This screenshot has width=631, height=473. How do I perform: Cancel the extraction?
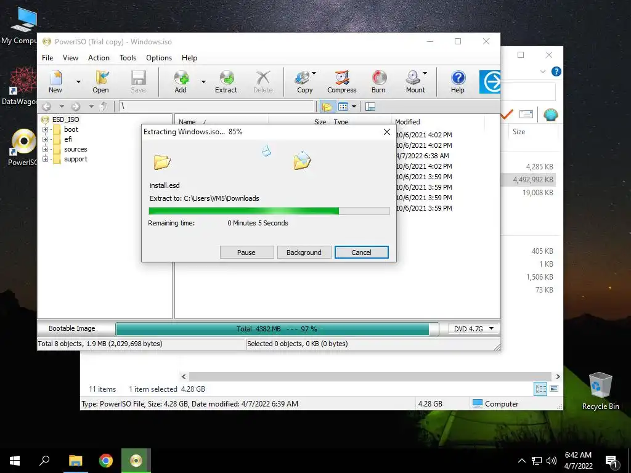click(361, 252)
